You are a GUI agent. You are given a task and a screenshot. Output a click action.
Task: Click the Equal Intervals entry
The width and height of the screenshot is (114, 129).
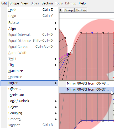pyautogui.click(x=29, y=35)
